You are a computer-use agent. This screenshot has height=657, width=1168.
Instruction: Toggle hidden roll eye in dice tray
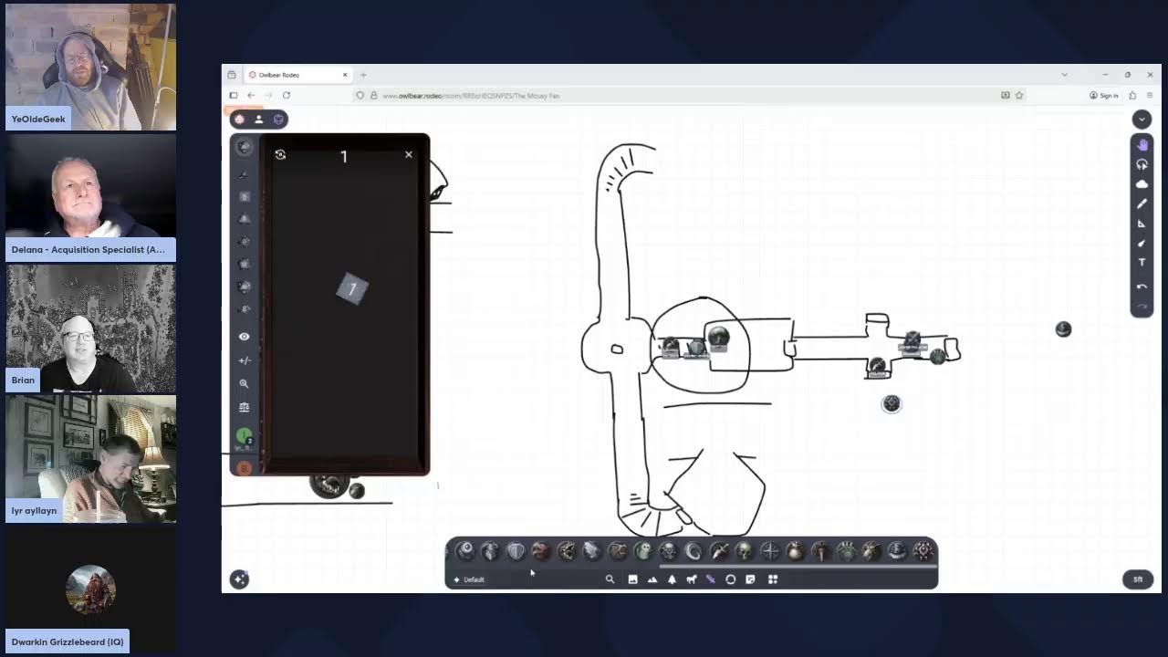click(x=244, y=337)
